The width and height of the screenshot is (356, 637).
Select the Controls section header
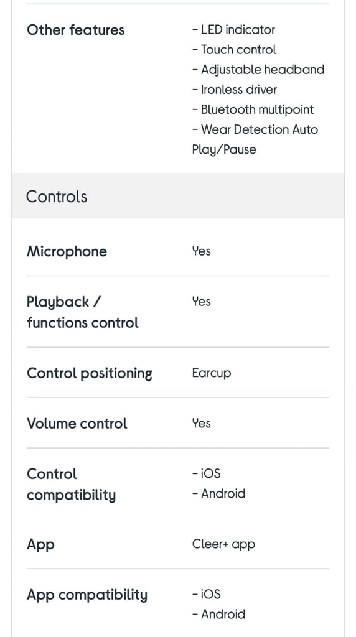coord(178,196)
